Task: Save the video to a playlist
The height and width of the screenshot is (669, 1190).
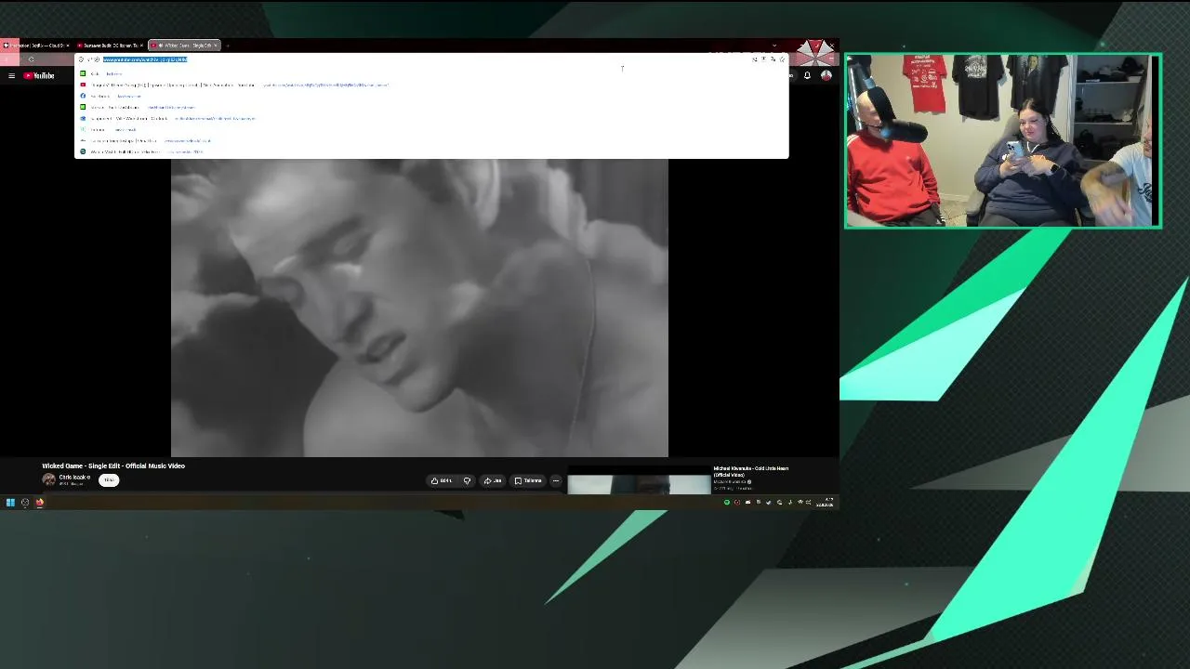Action: (528, 480)
